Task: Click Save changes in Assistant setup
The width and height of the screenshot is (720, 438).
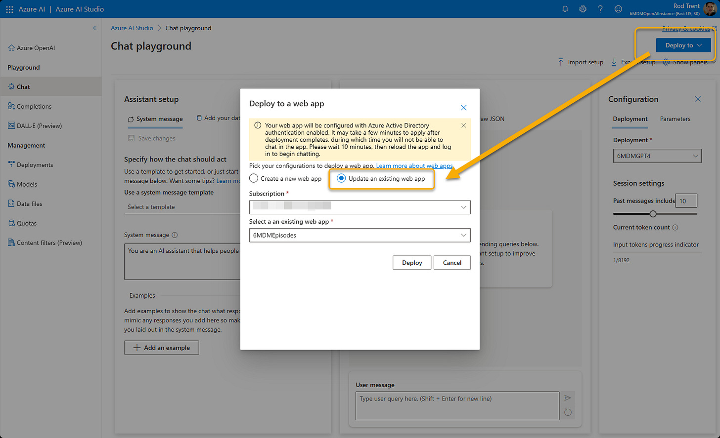Action: pos(151,138)
